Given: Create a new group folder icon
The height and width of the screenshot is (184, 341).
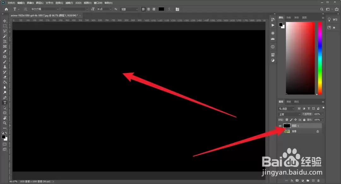Looking at the screenshot, I should [x=308, y=181].
